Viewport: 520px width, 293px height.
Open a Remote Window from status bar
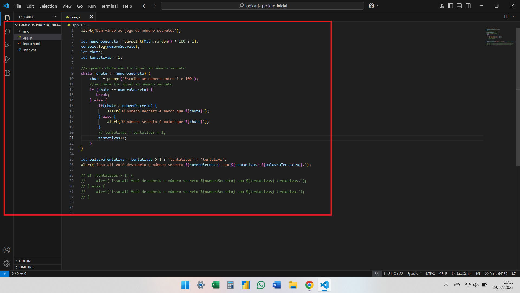[x=5, y=273]
